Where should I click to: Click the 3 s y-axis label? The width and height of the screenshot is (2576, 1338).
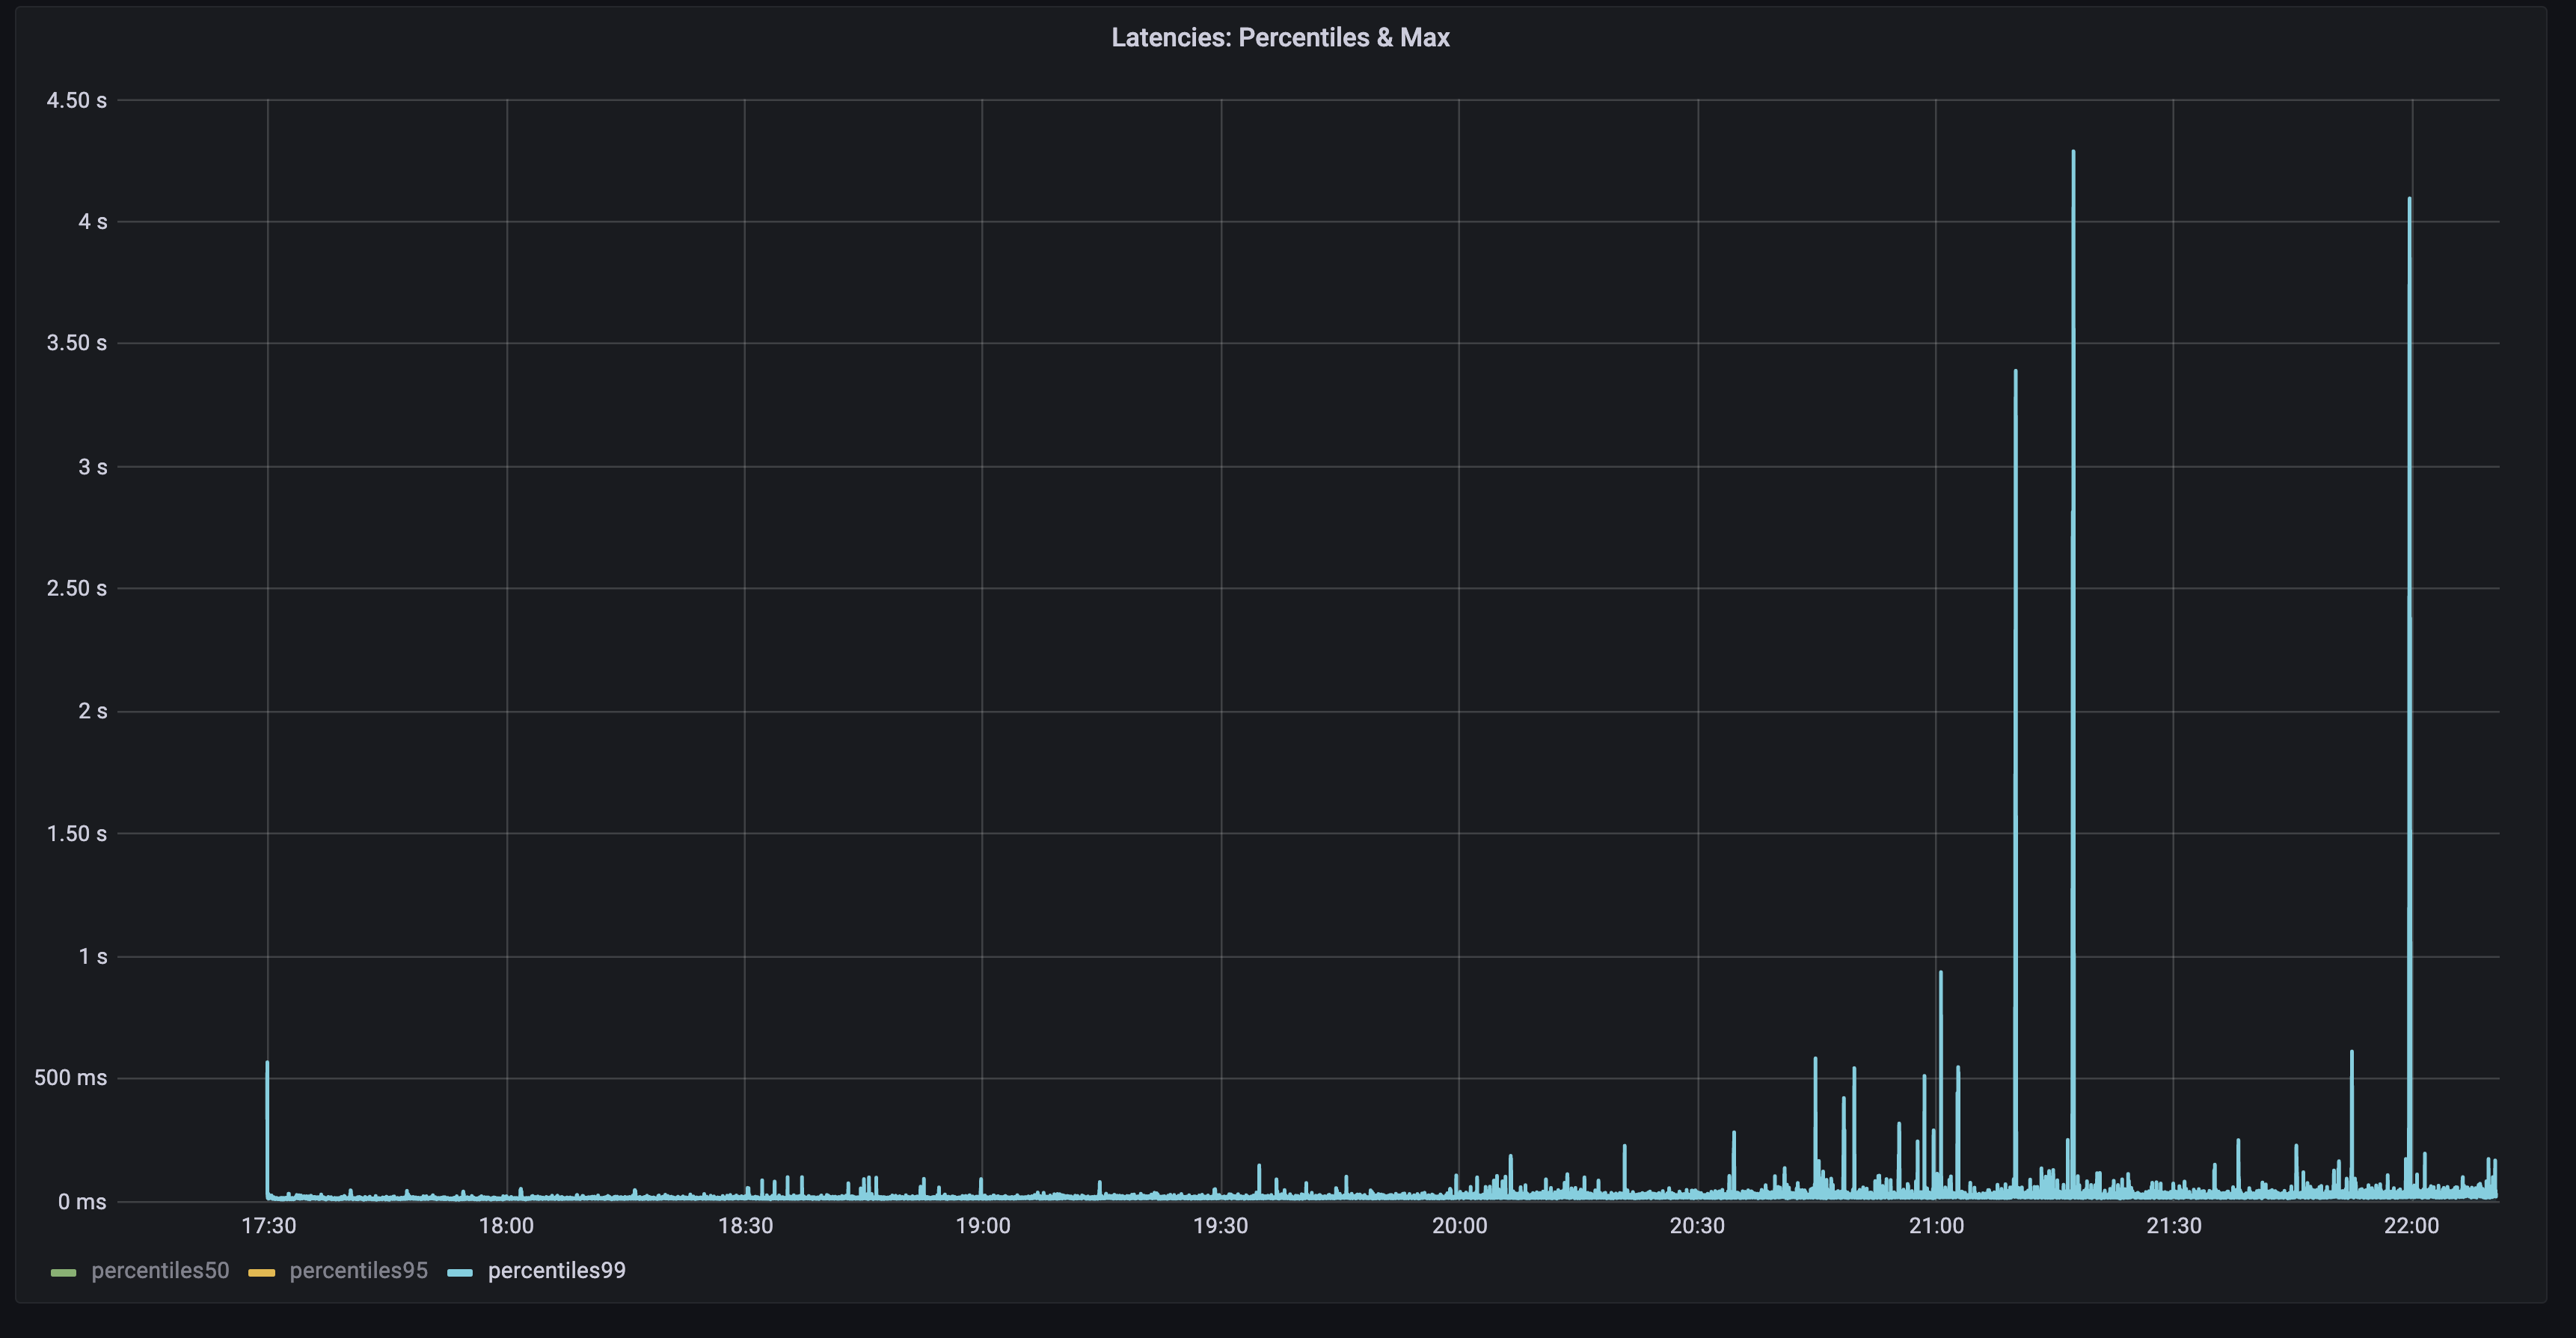click(x=93, y=468)
